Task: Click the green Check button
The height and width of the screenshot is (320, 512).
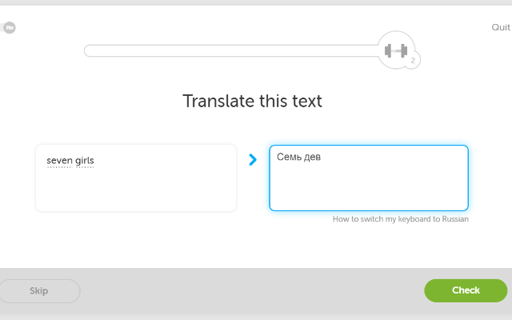Action: pos(466,290)
